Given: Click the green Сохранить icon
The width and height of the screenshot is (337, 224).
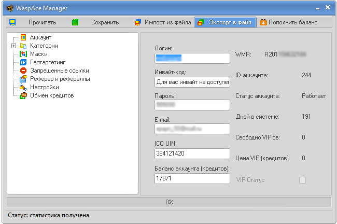Looking at the screenshot, I should [75, 22].
